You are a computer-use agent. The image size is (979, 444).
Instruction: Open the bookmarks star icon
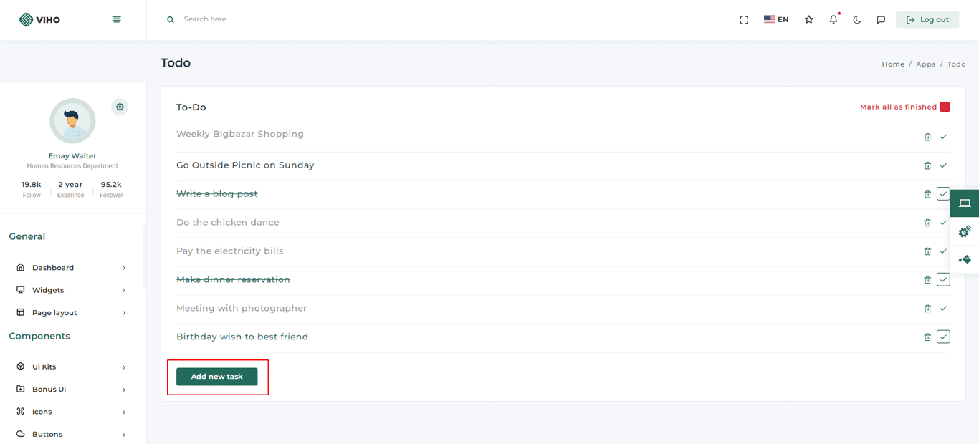(x=809, y=20)
